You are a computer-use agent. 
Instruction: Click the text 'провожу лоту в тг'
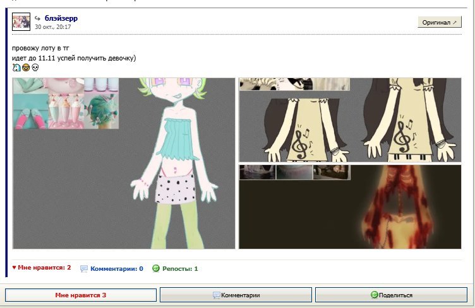click(x=40, y=48)
